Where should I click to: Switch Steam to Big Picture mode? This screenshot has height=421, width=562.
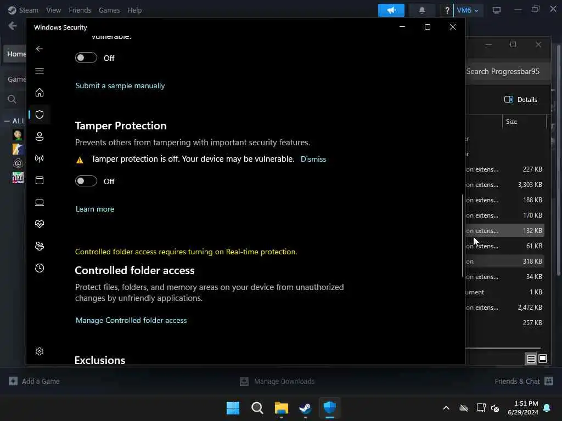point(496,10)
